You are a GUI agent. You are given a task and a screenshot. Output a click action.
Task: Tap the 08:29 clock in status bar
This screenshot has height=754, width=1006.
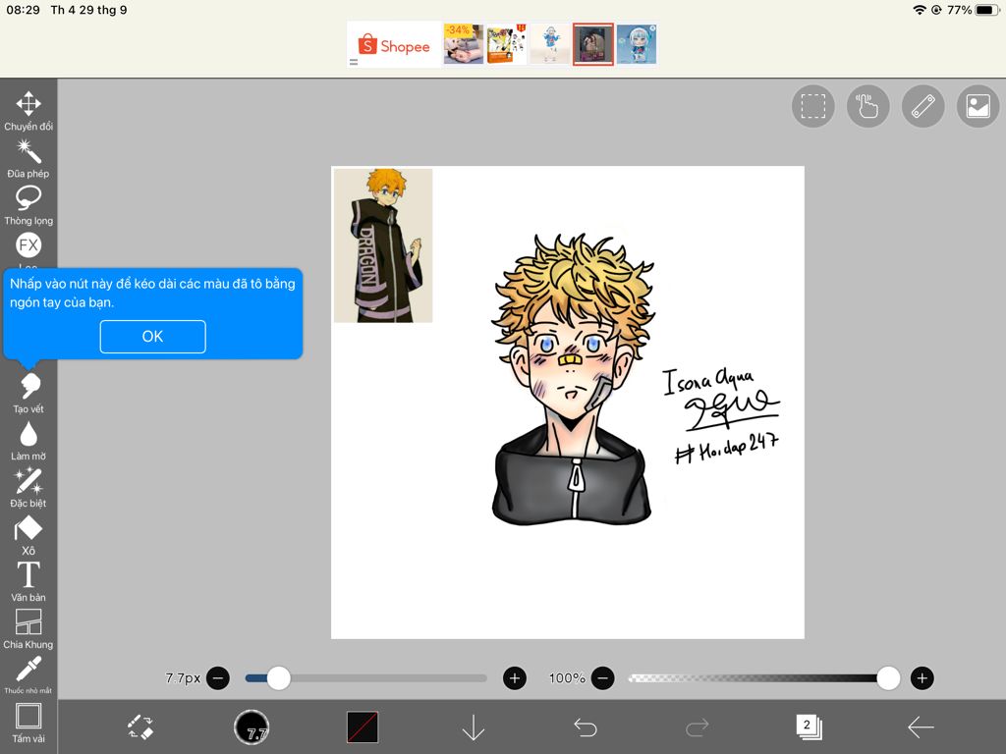24,10
